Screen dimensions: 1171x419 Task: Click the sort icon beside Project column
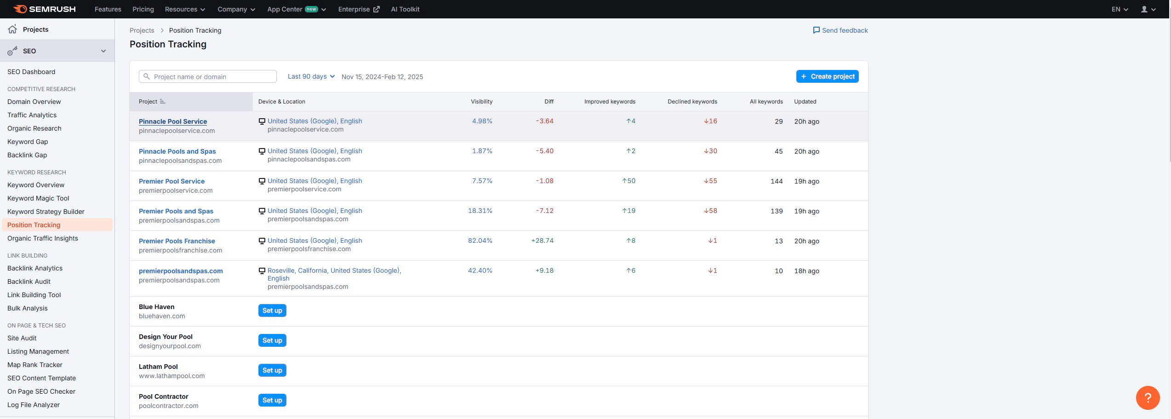pos(162,102)
